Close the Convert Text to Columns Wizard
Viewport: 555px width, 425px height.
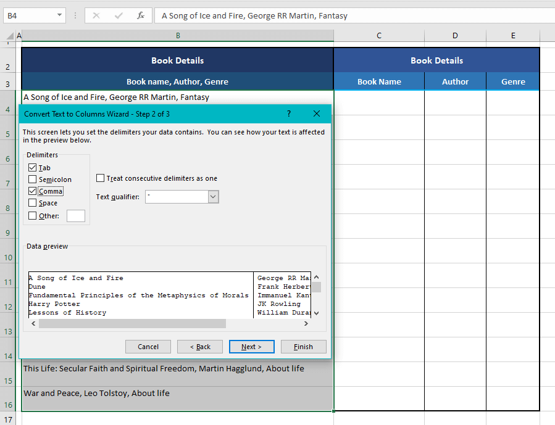pyautogui.click(x=317, y=113)
